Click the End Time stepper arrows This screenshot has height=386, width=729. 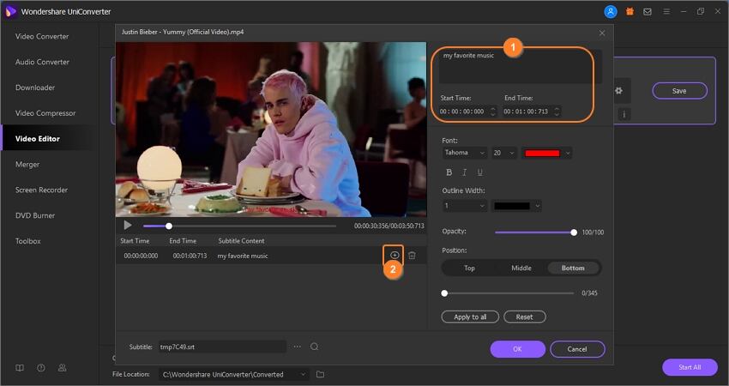(x=557, y=112)
